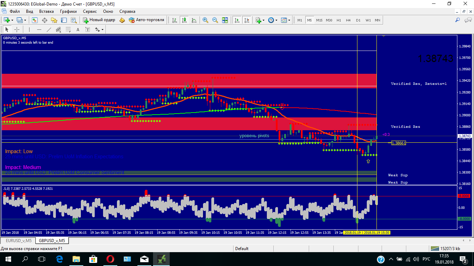
Task: Open the indicators list dropdown
Action: tap(264, 20)
